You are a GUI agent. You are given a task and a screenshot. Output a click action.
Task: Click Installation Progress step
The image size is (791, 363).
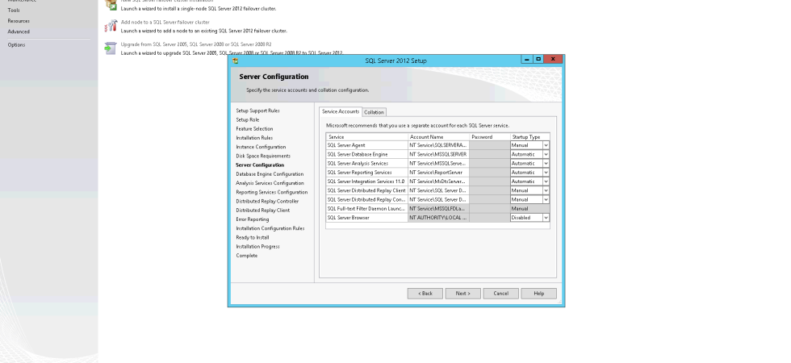[257, 247]
